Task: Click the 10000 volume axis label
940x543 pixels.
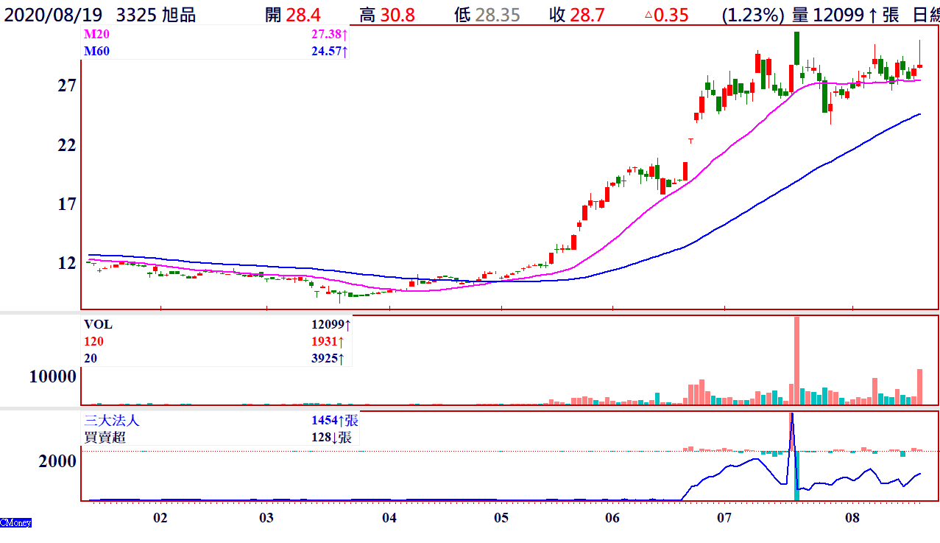Action: coord(52,376)
